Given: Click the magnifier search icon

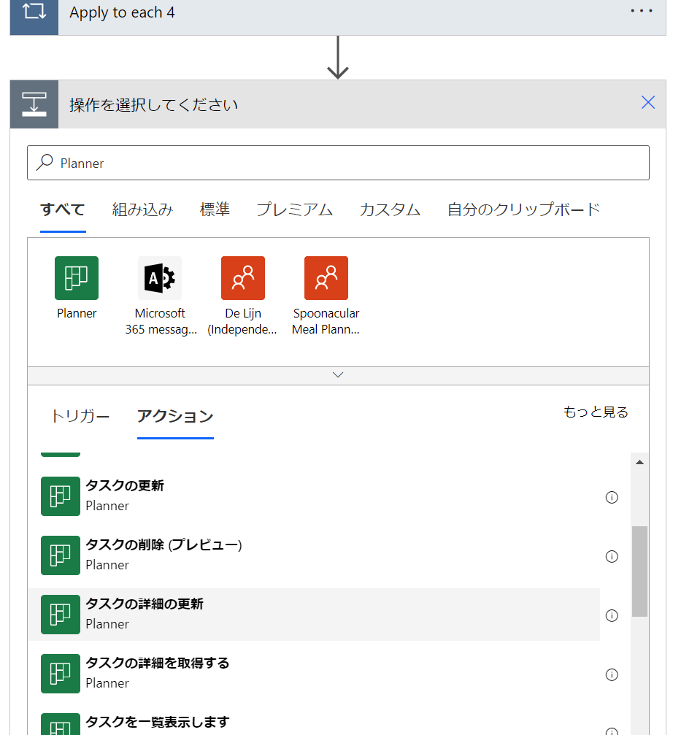Looking at the screenshot, I should pos(45,162).
